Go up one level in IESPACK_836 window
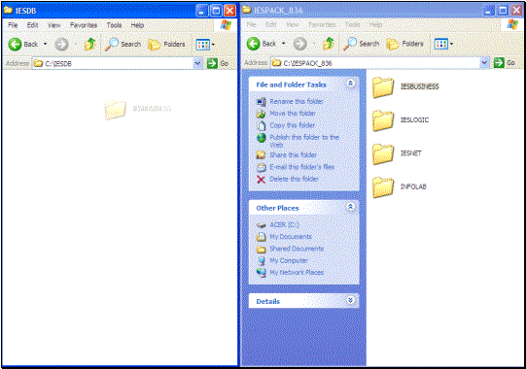Image resolution: width=526 pixels, height=369 pixels. tap(329, 44)
